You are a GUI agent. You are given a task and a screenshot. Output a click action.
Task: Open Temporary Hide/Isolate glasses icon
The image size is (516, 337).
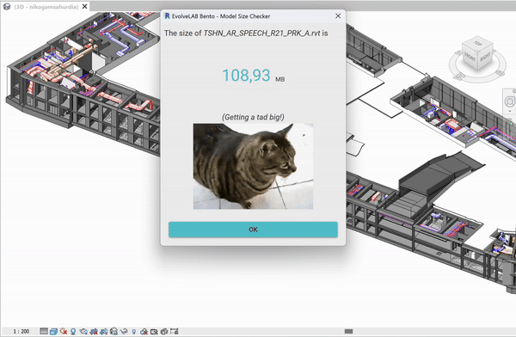point(124,331)
